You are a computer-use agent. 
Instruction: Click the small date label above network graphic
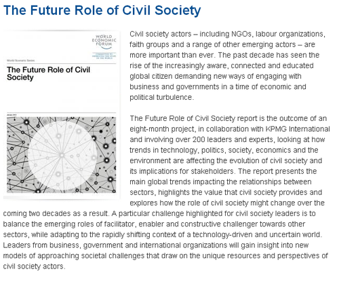coord(12,115)
